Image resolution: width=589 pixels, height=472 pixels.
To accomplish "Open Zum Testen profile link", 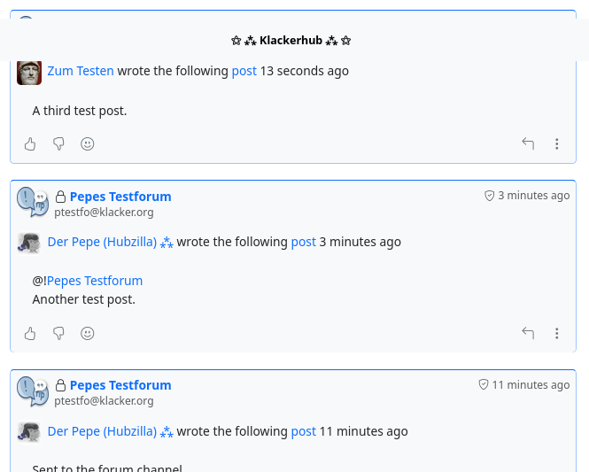I will pos(81,71).
